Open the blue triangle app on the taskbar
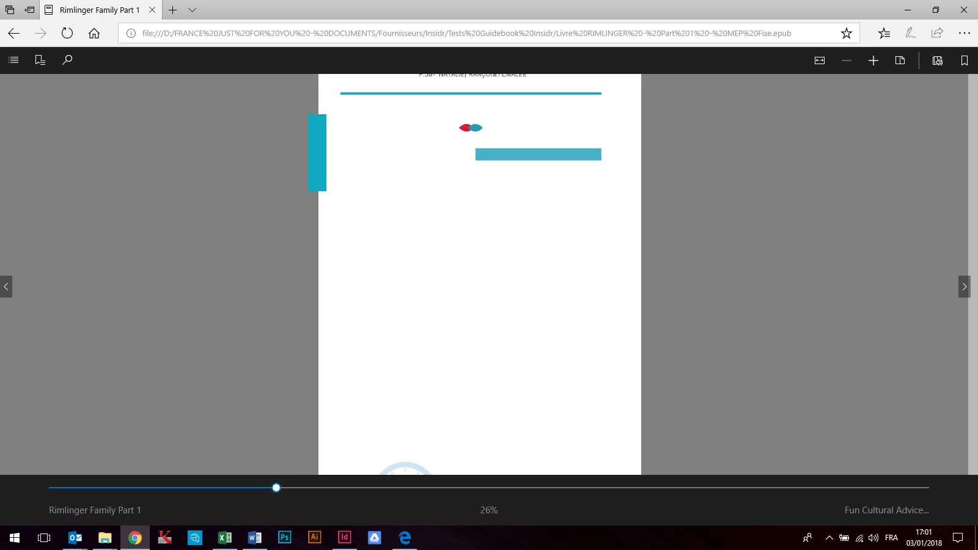978x550 pixels. click(375, 538)
